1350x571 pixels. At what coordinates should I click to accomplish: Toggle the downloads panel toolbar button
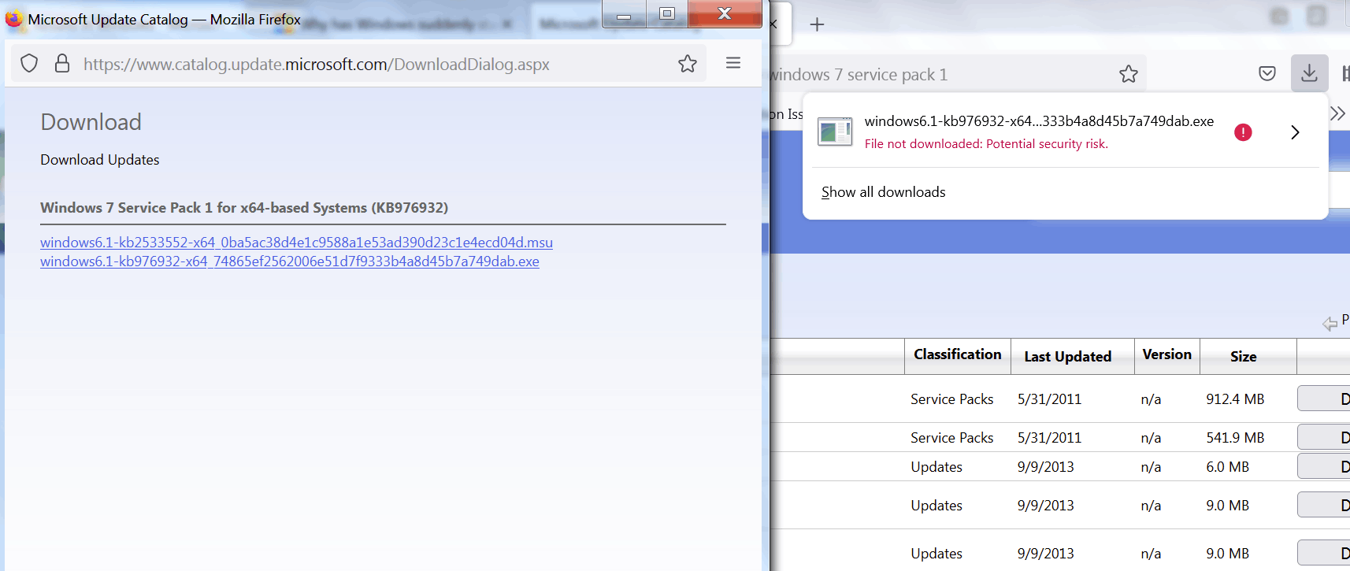1309,73
